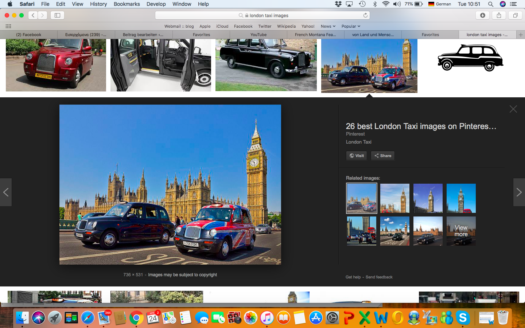Select the red taxi image result
The height and width of the screenshot is (328, 525).
click(56, 65)
